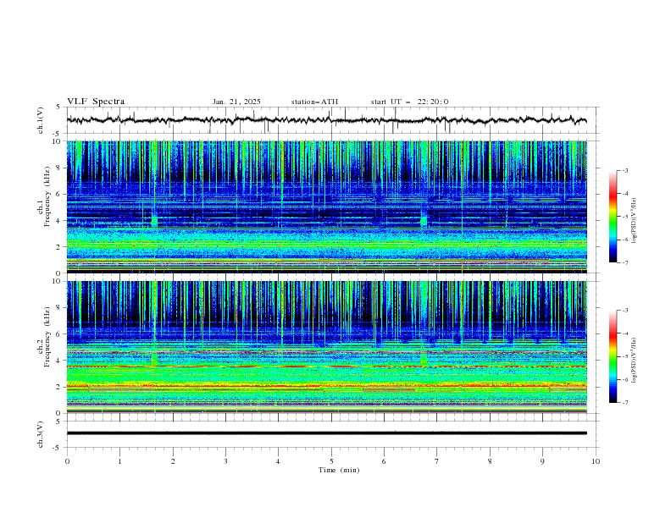The width and height of the screenshot is (671, 518).
Task: Click the ch.1 voltage waveform trace
Action: click(326, 120)
